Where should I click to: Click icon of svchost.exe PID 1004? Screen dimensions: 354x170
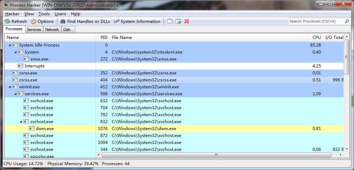[26, 143]
